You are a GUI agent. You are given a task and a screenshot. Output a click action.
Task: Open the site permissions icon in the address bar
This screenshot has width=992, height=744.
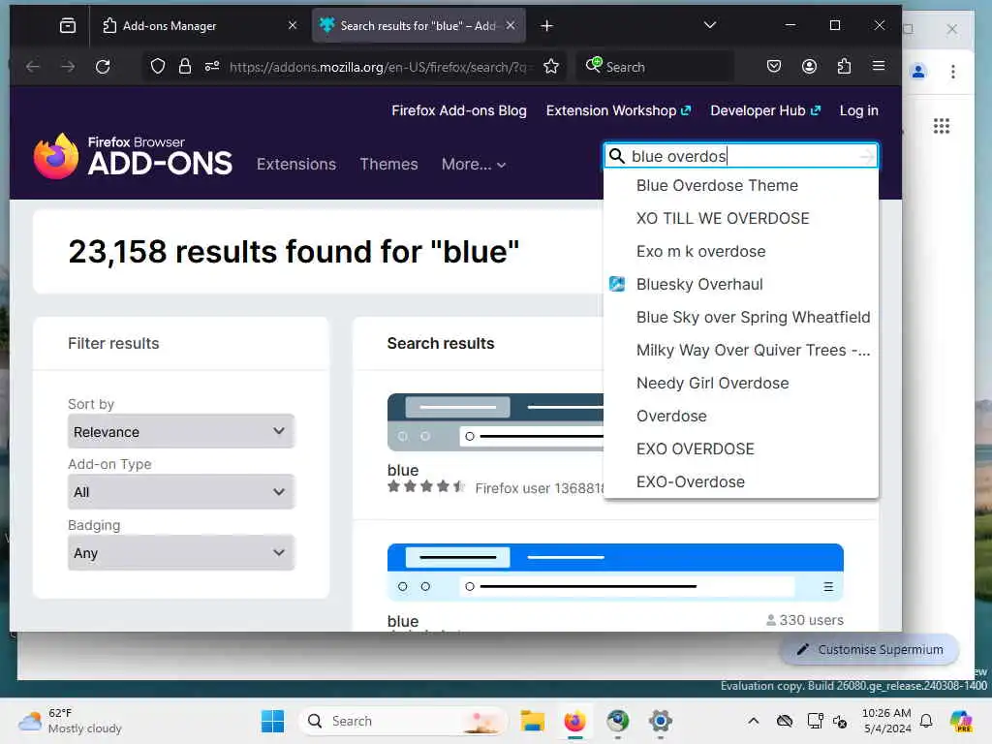coord(212,67)
